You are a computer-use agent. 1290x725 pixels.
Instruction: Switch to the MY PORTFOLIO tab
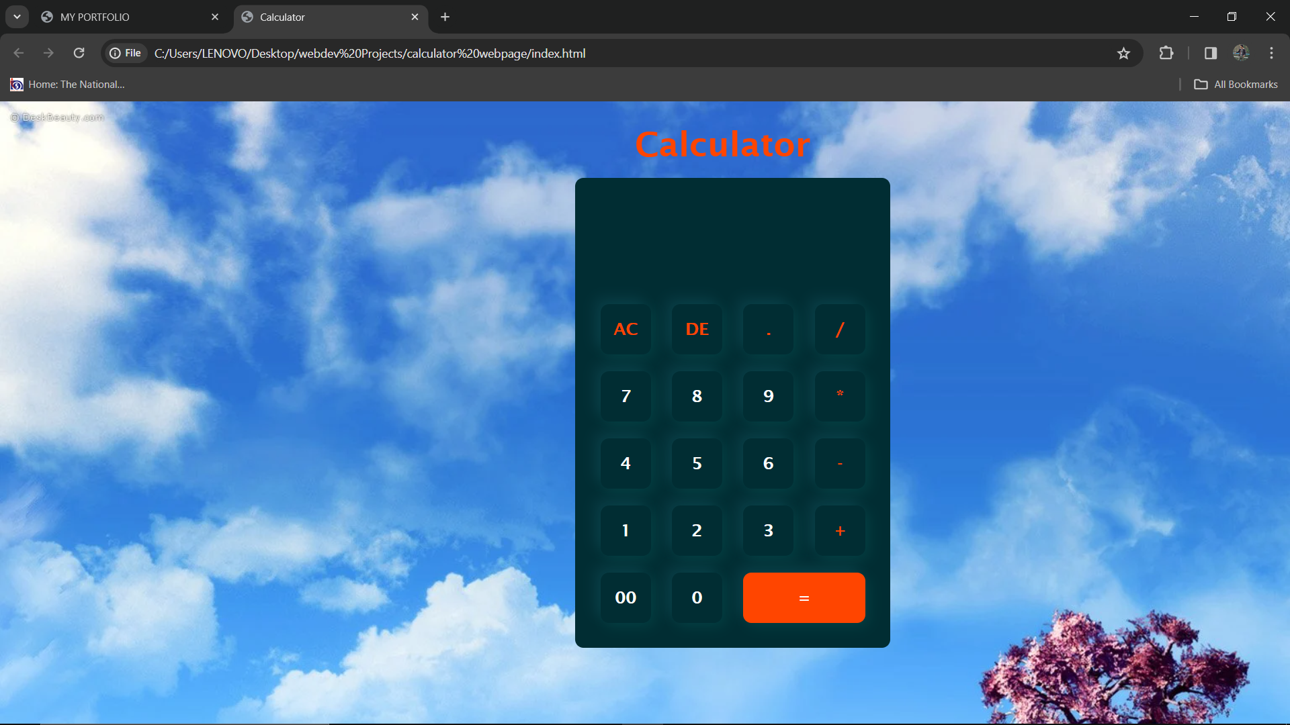tap(121, 17)
